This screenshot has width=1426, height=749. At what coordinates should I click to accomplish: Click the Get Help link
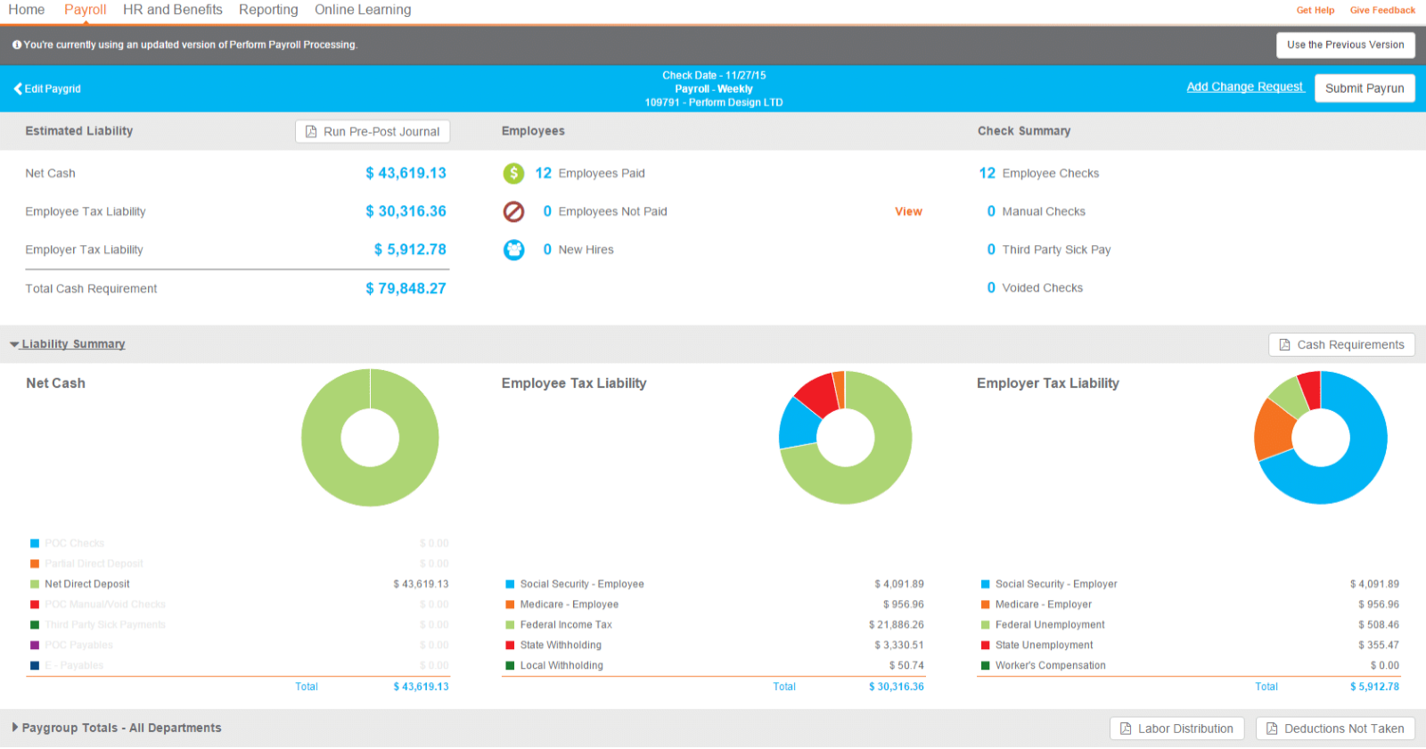click(1315, 11)
